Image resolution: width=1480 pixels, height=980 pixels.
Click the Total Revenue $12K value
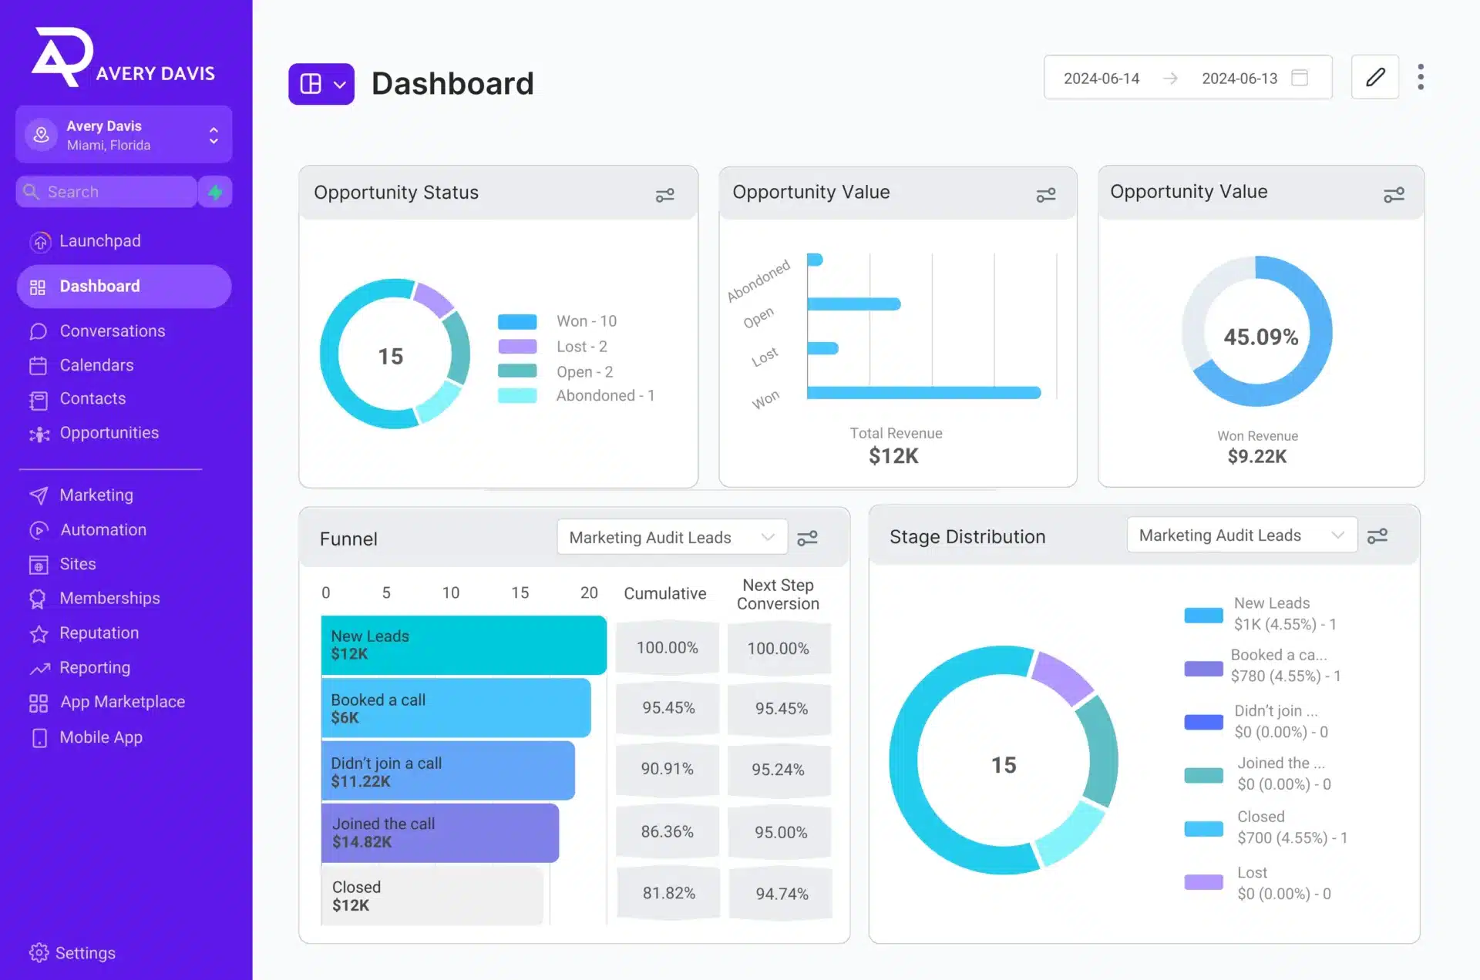[x=894, y=456]
